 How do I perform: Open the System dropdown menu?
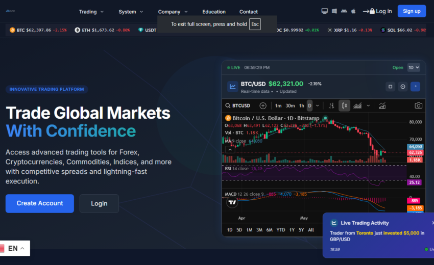[x=131, y=12]
